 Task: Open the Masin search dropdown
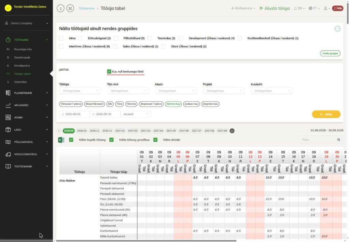(176, 91)
